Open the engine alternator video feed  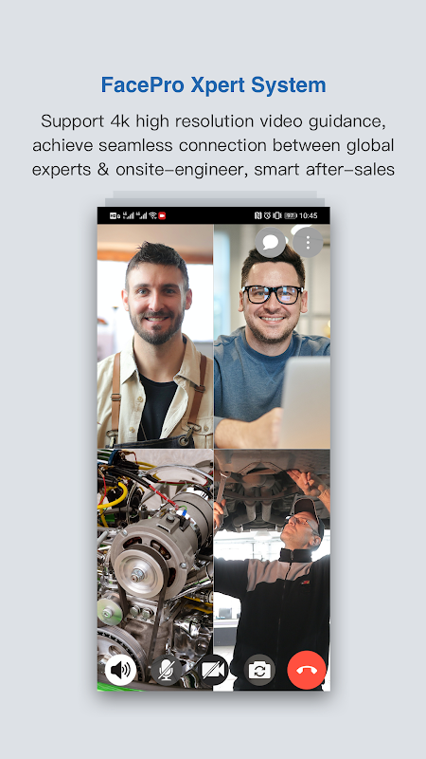[155, 570]
